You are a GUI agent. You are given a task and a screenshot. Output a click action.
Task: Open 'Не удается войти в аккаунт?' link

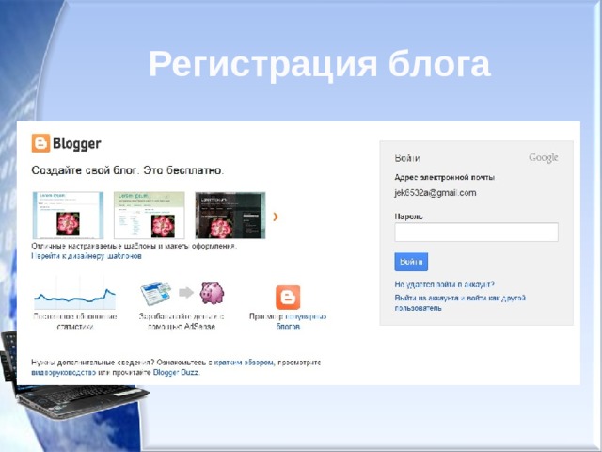tap(445, 284)
